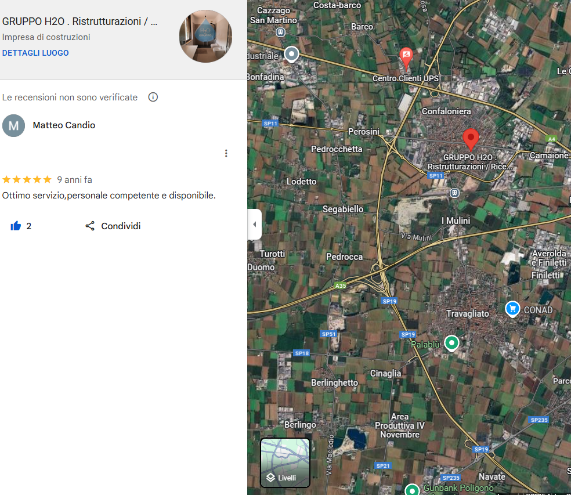Click the Travagliato town label on map

(468, 313)
